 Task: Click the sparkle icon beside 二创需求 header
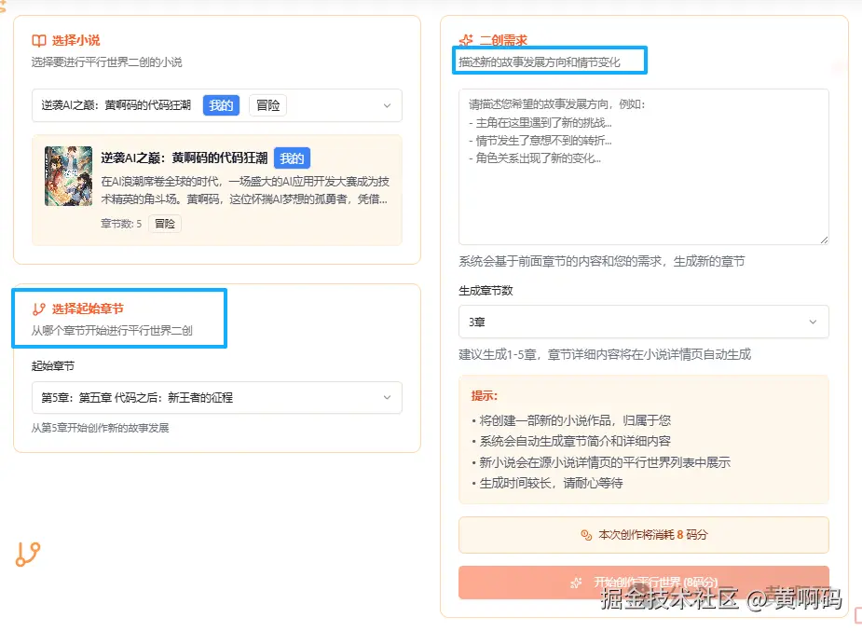[x=468, y=40]
